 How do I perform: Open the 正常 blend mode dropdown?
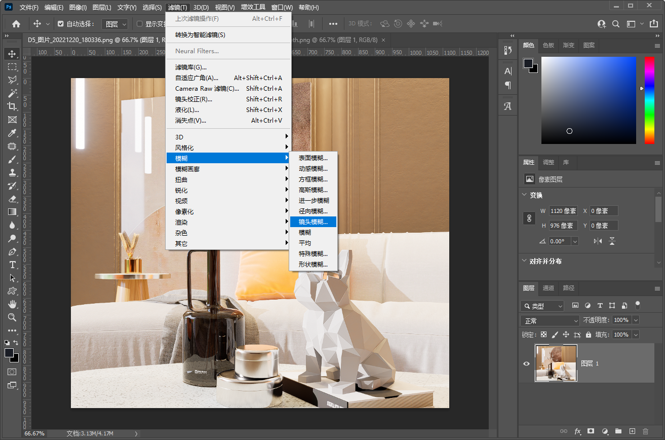coord(550,321)
